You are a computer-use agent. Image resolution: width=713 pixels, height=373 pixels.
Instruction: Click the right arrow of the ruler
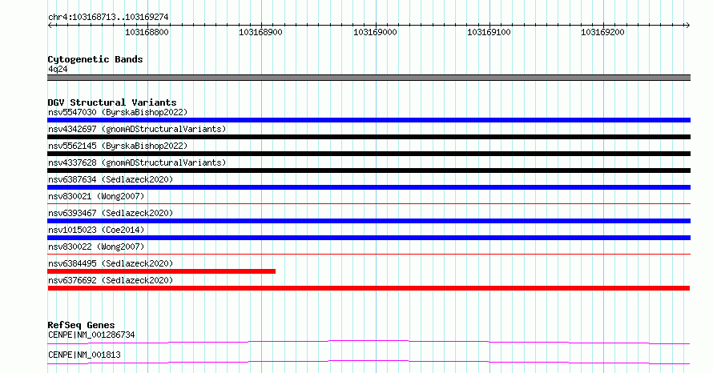tap(687, 26)
